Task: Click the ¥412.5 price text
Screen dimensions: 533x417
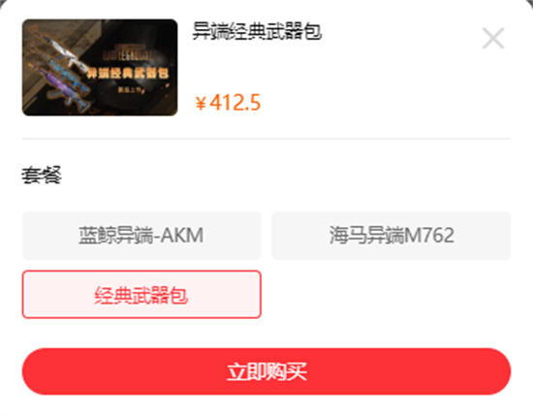Action: [228, 103]
